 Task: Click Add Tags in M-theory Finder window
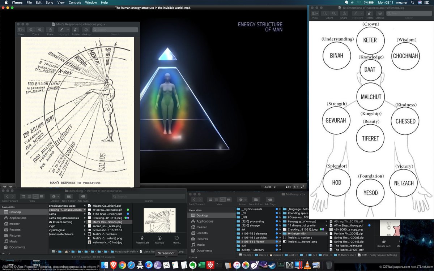269,199
